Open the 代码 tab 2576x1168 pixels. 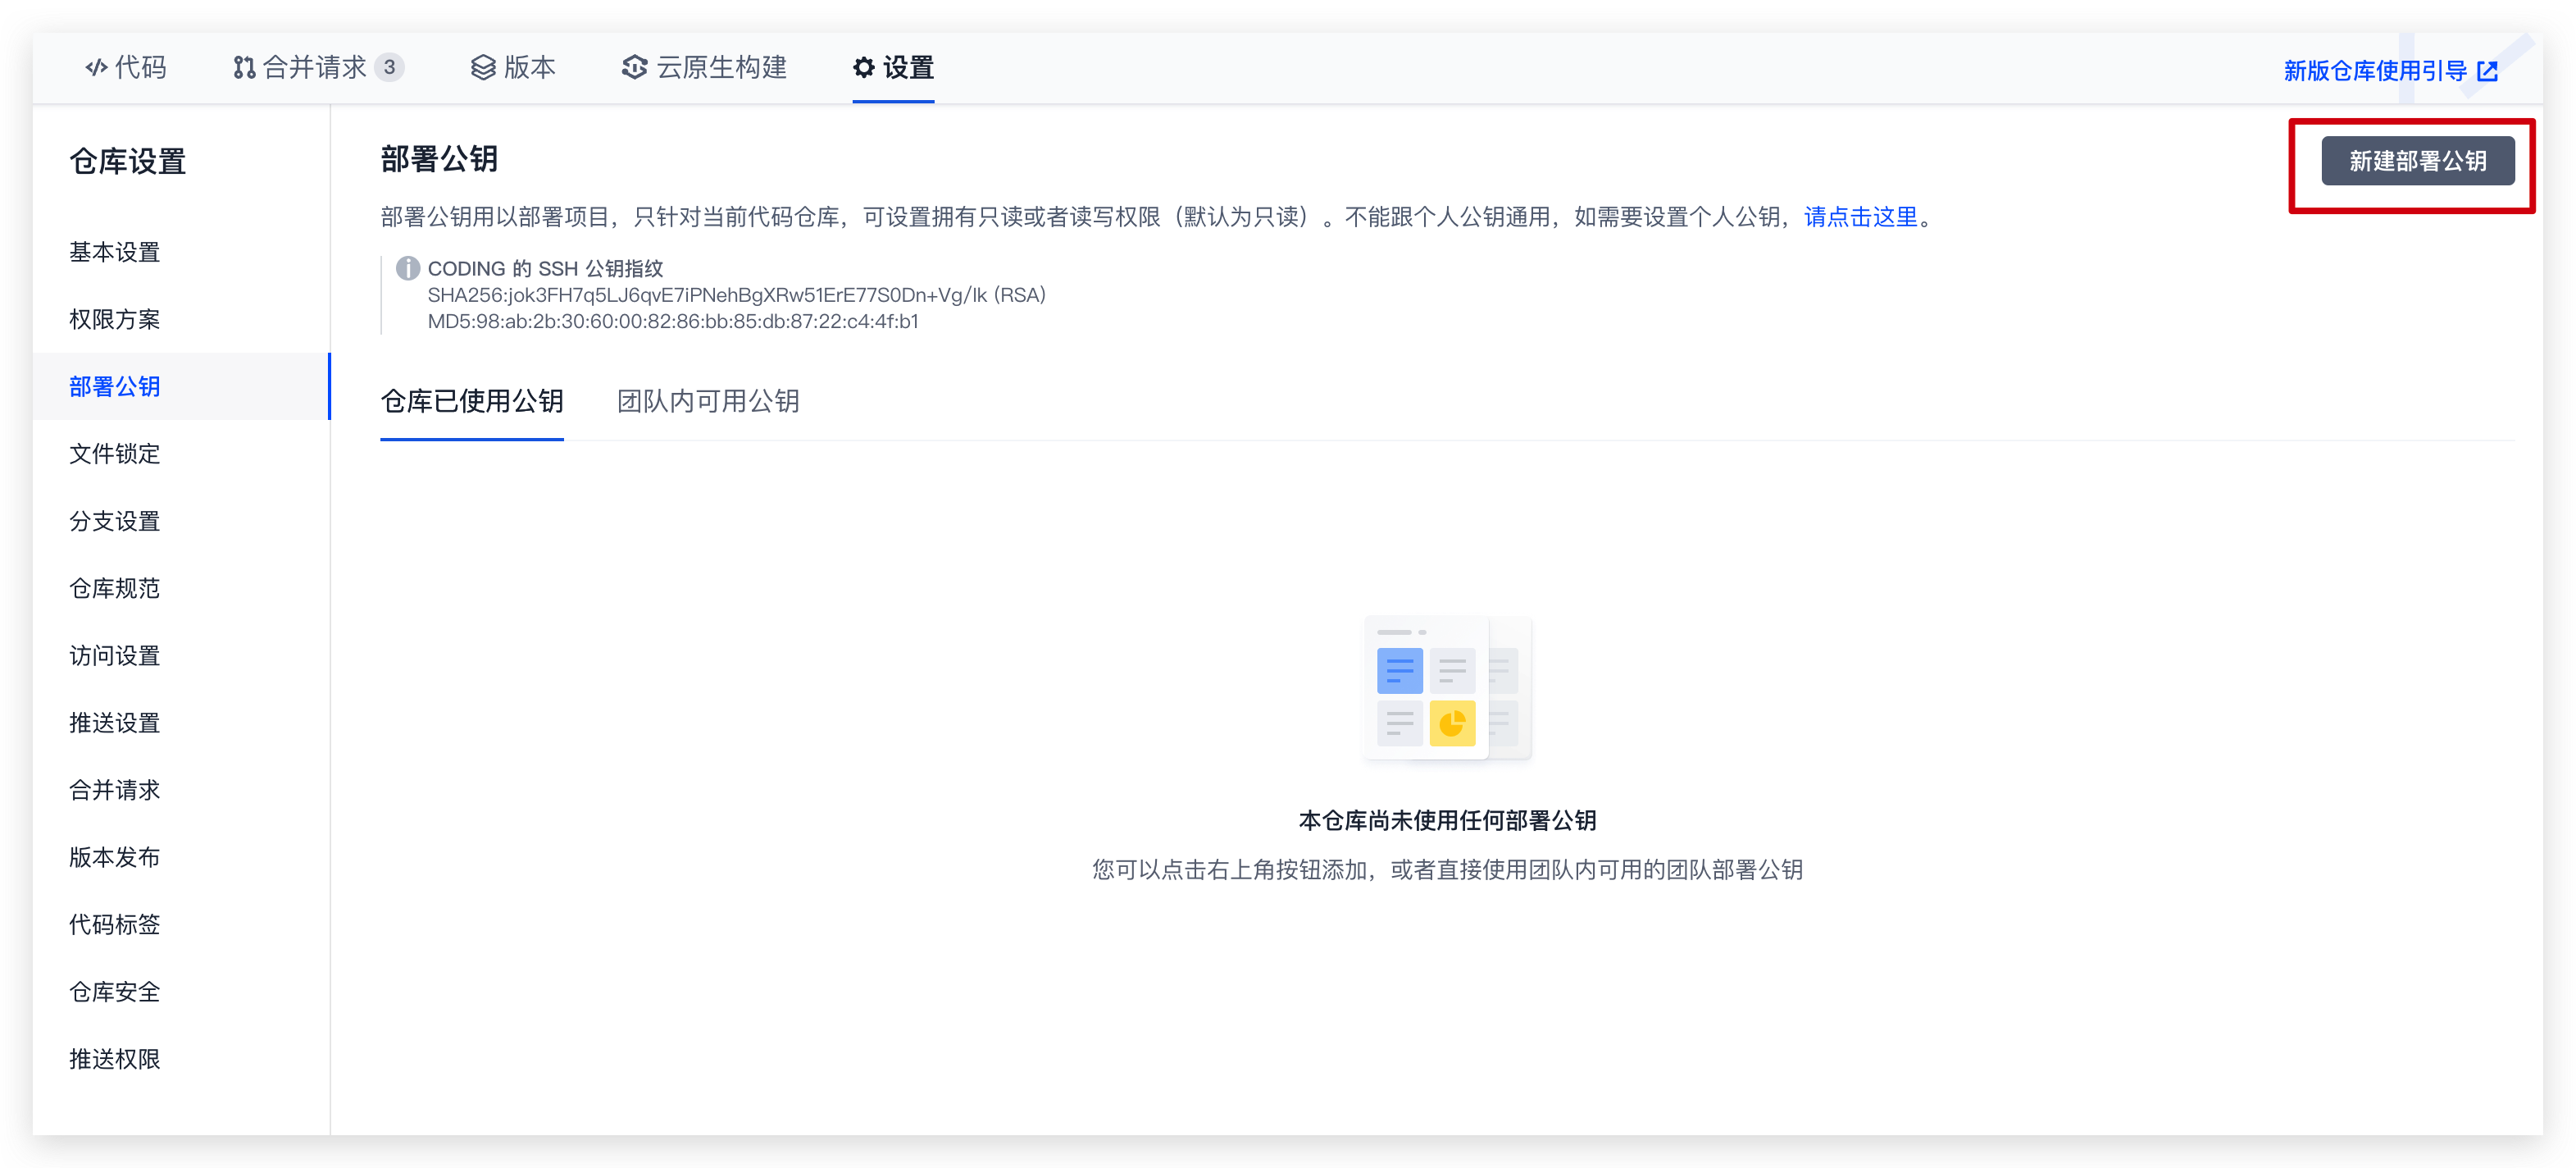[126, 67]
